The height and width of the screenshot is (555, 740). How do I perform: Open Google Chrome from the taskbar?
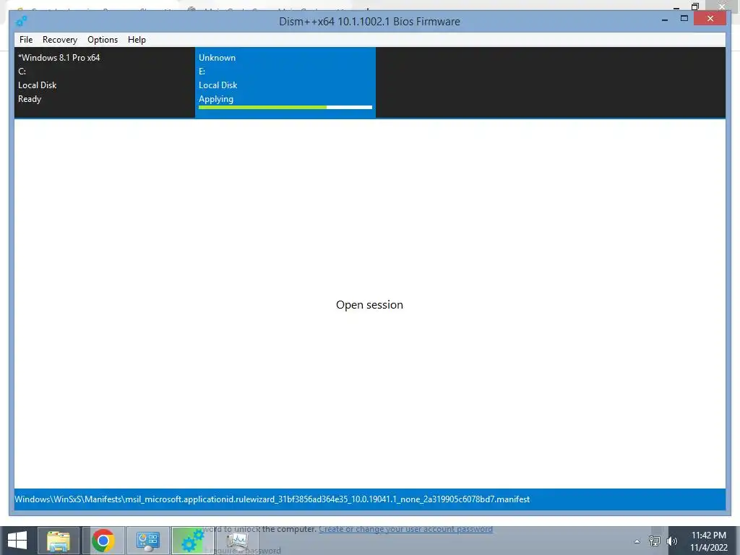click(x=103, y=541)
